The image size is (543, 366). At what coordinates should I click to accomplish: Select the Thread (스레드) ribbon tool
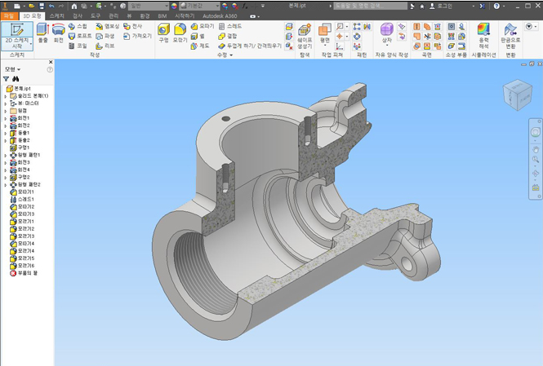tap(230, 26)
